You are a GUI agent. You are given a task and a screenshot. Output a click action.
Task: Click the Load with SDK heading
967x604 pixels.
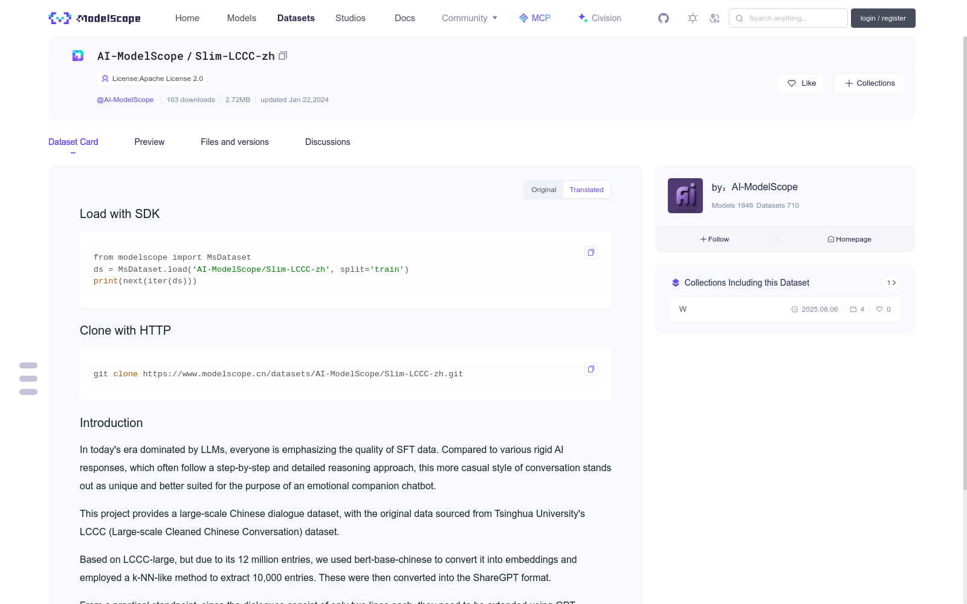[120, 214]
